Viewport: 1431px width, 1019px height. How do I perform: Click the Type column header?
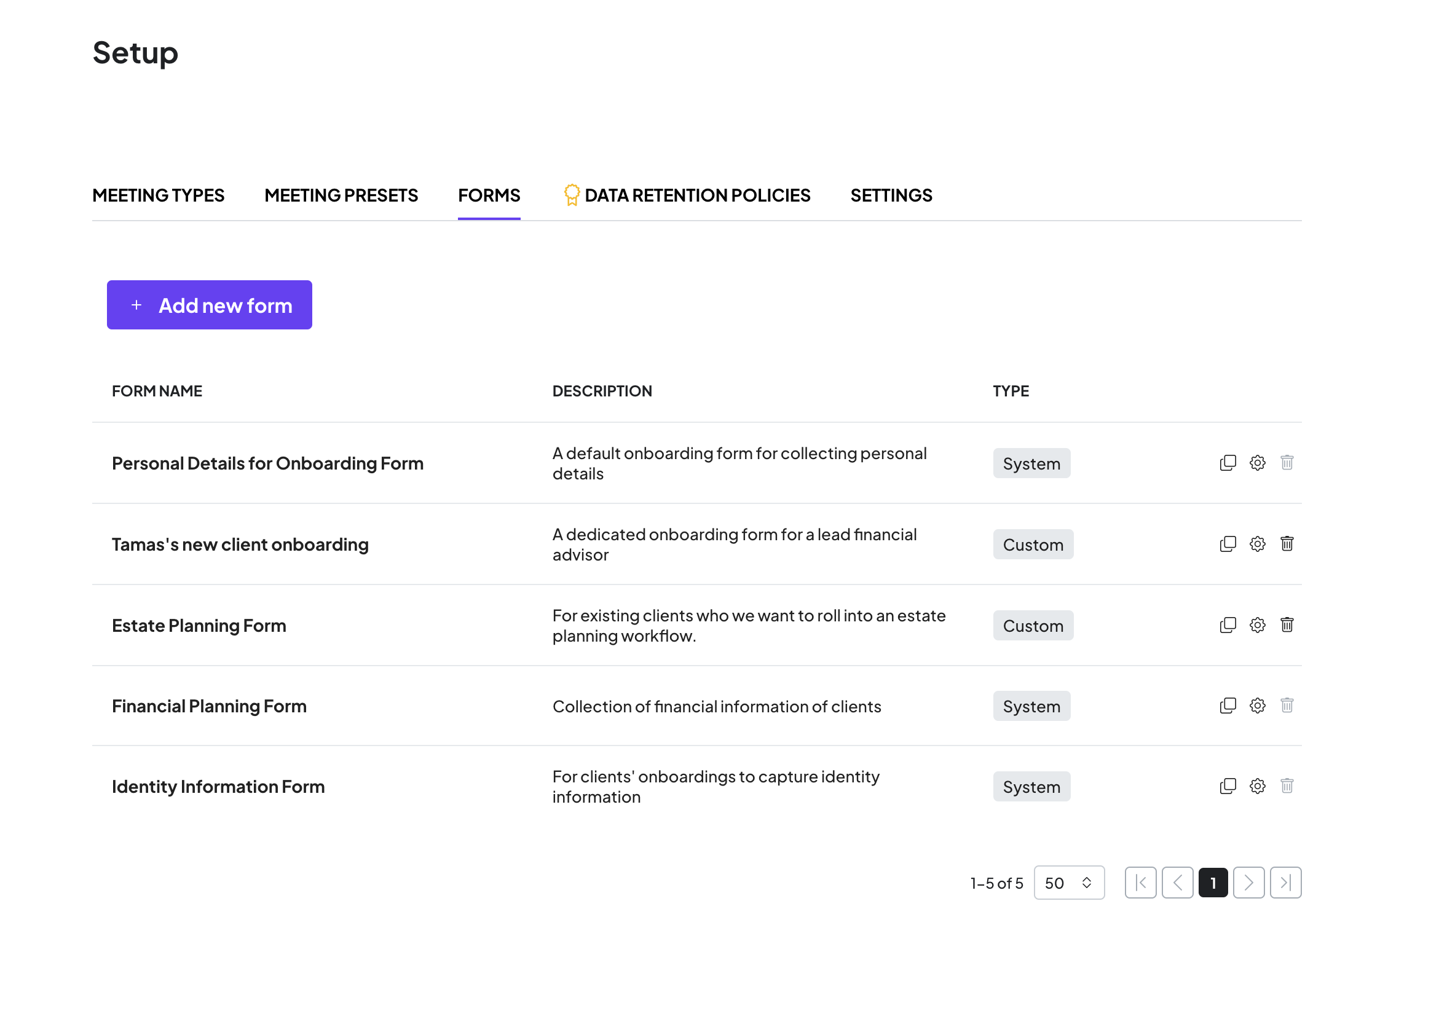pos(1011,391)
